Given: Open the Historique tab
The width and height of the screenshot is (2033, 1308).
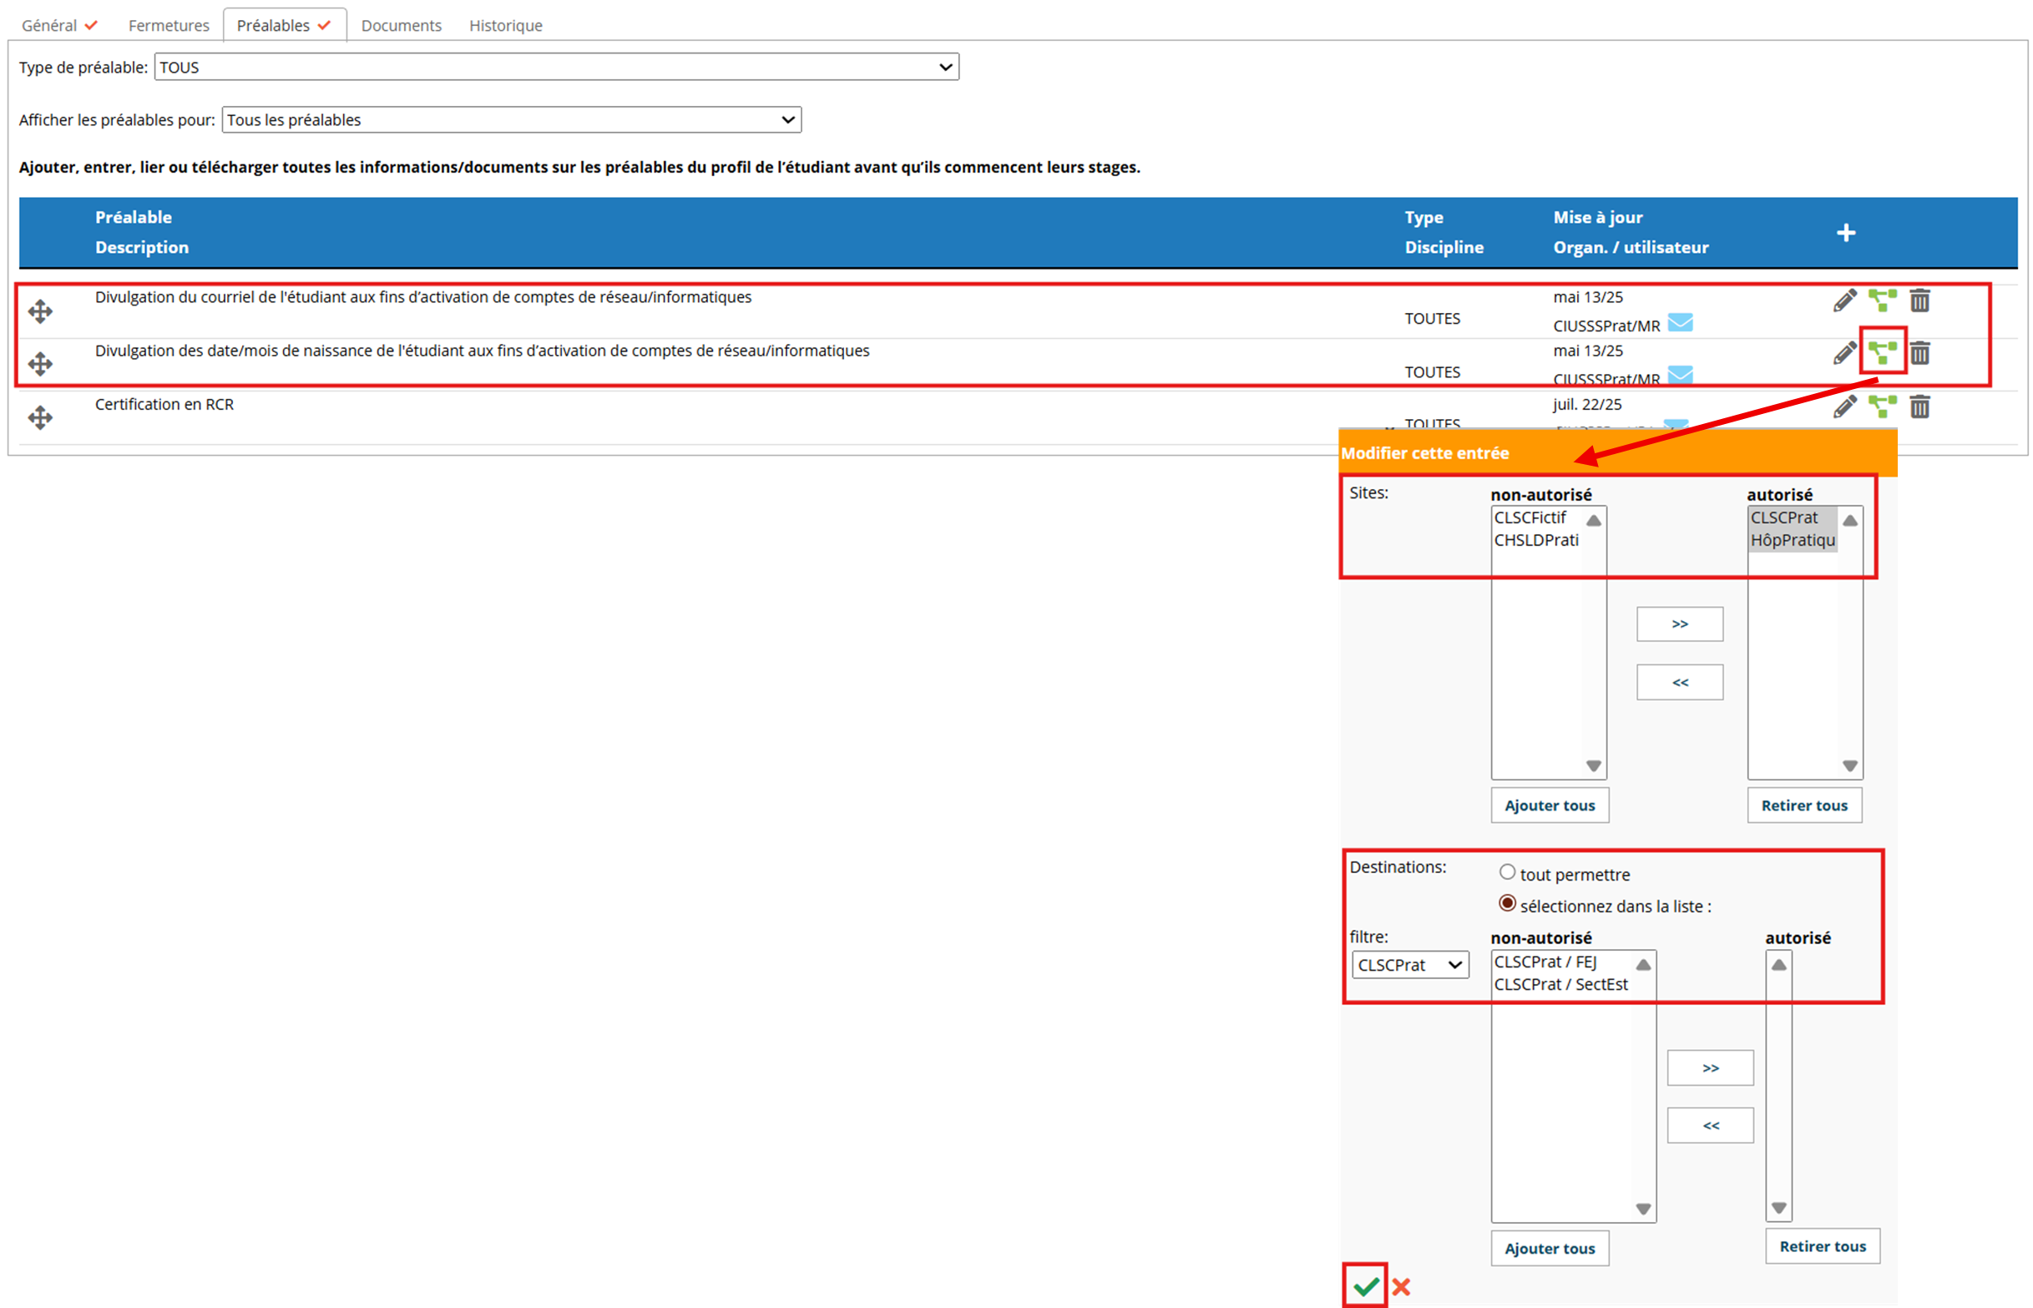Looking at the screenshot, I should click(x=505, y=26).
